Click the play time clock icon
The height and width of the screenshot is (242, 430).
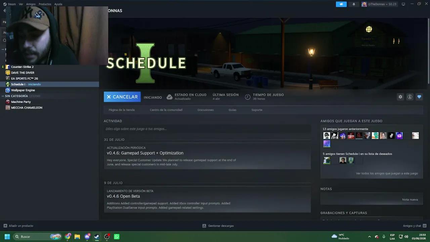(248, 97)
